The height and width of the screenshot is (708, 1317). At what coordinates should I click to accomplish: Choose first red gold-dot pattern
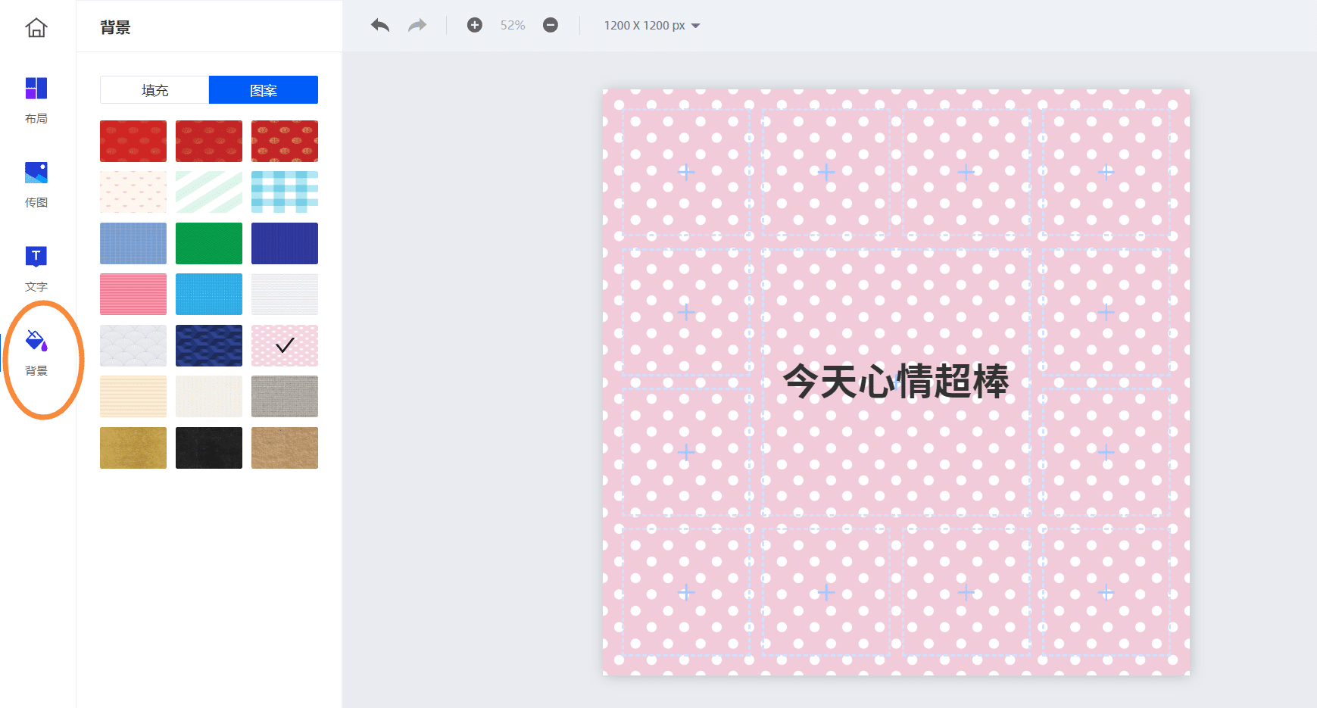click(133, 141)
